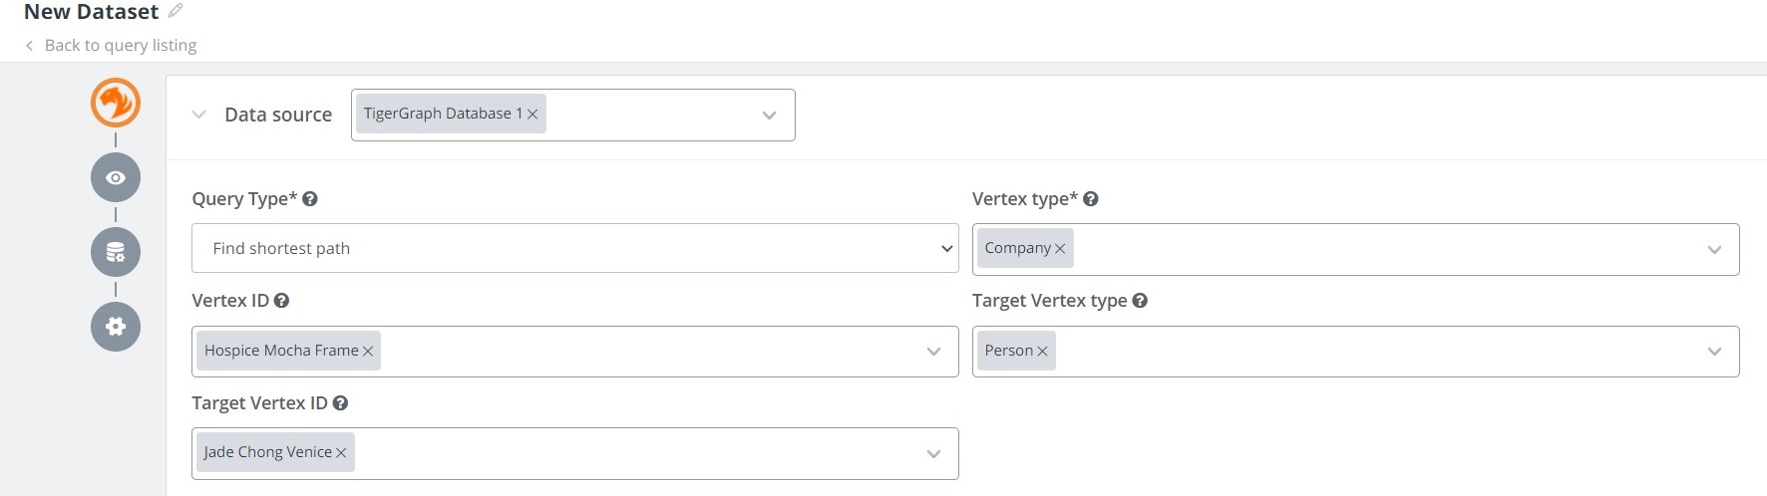The height and width of the screenshot is (496, 1767).
Task: Show help for Vertex ID field
Action: [x=281, y=301]
